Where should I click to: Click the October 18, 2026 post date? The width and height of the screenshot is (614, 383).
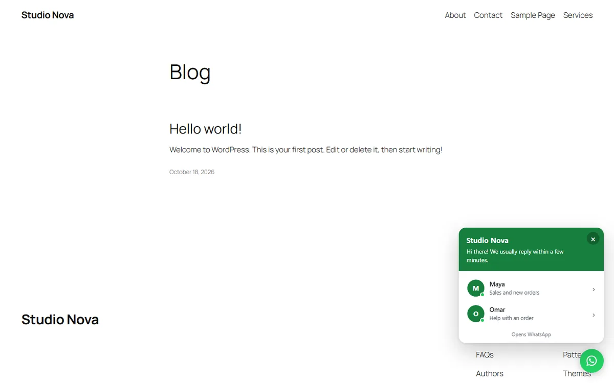click(192, 172)
